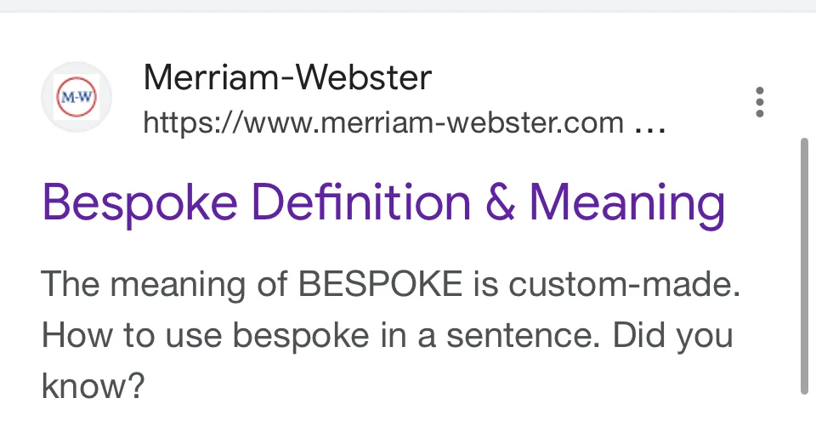
Task: Click the vertical scrollbar on the right
Action: (x=803, y=264)
